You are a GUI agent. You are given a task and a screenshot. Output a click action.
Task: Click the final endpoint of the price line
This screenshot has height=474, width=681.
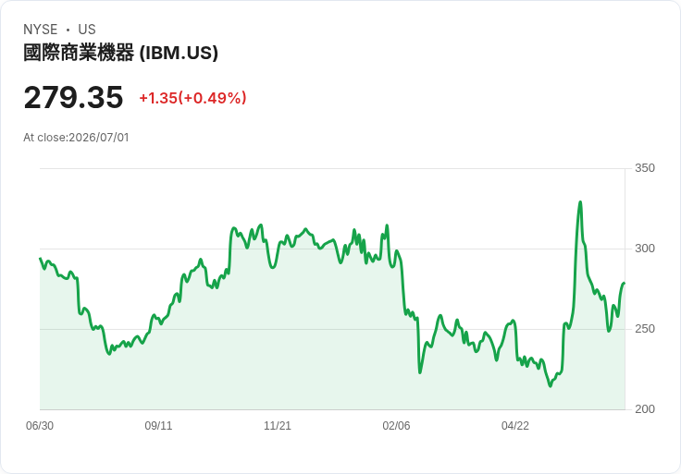[625, 283]
